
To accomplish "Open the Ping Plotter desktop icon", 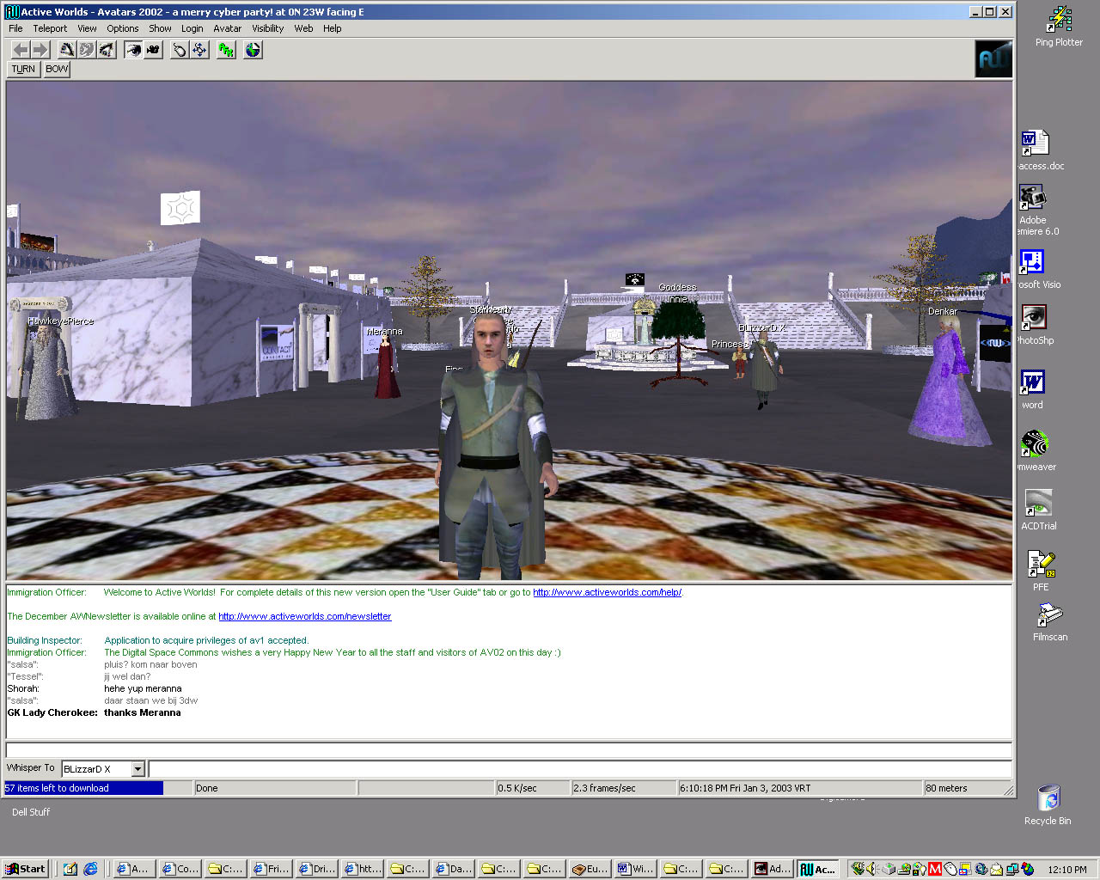I will pos(1059,26).
